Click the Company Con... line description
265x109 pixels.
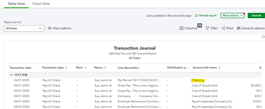click(x=139, y=96)
